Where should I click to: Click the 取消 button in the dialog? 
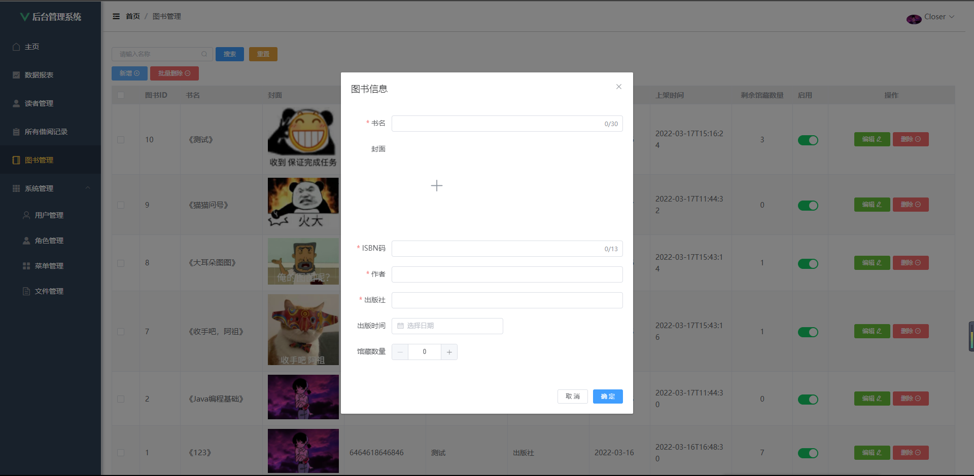[x=573, y=396]
